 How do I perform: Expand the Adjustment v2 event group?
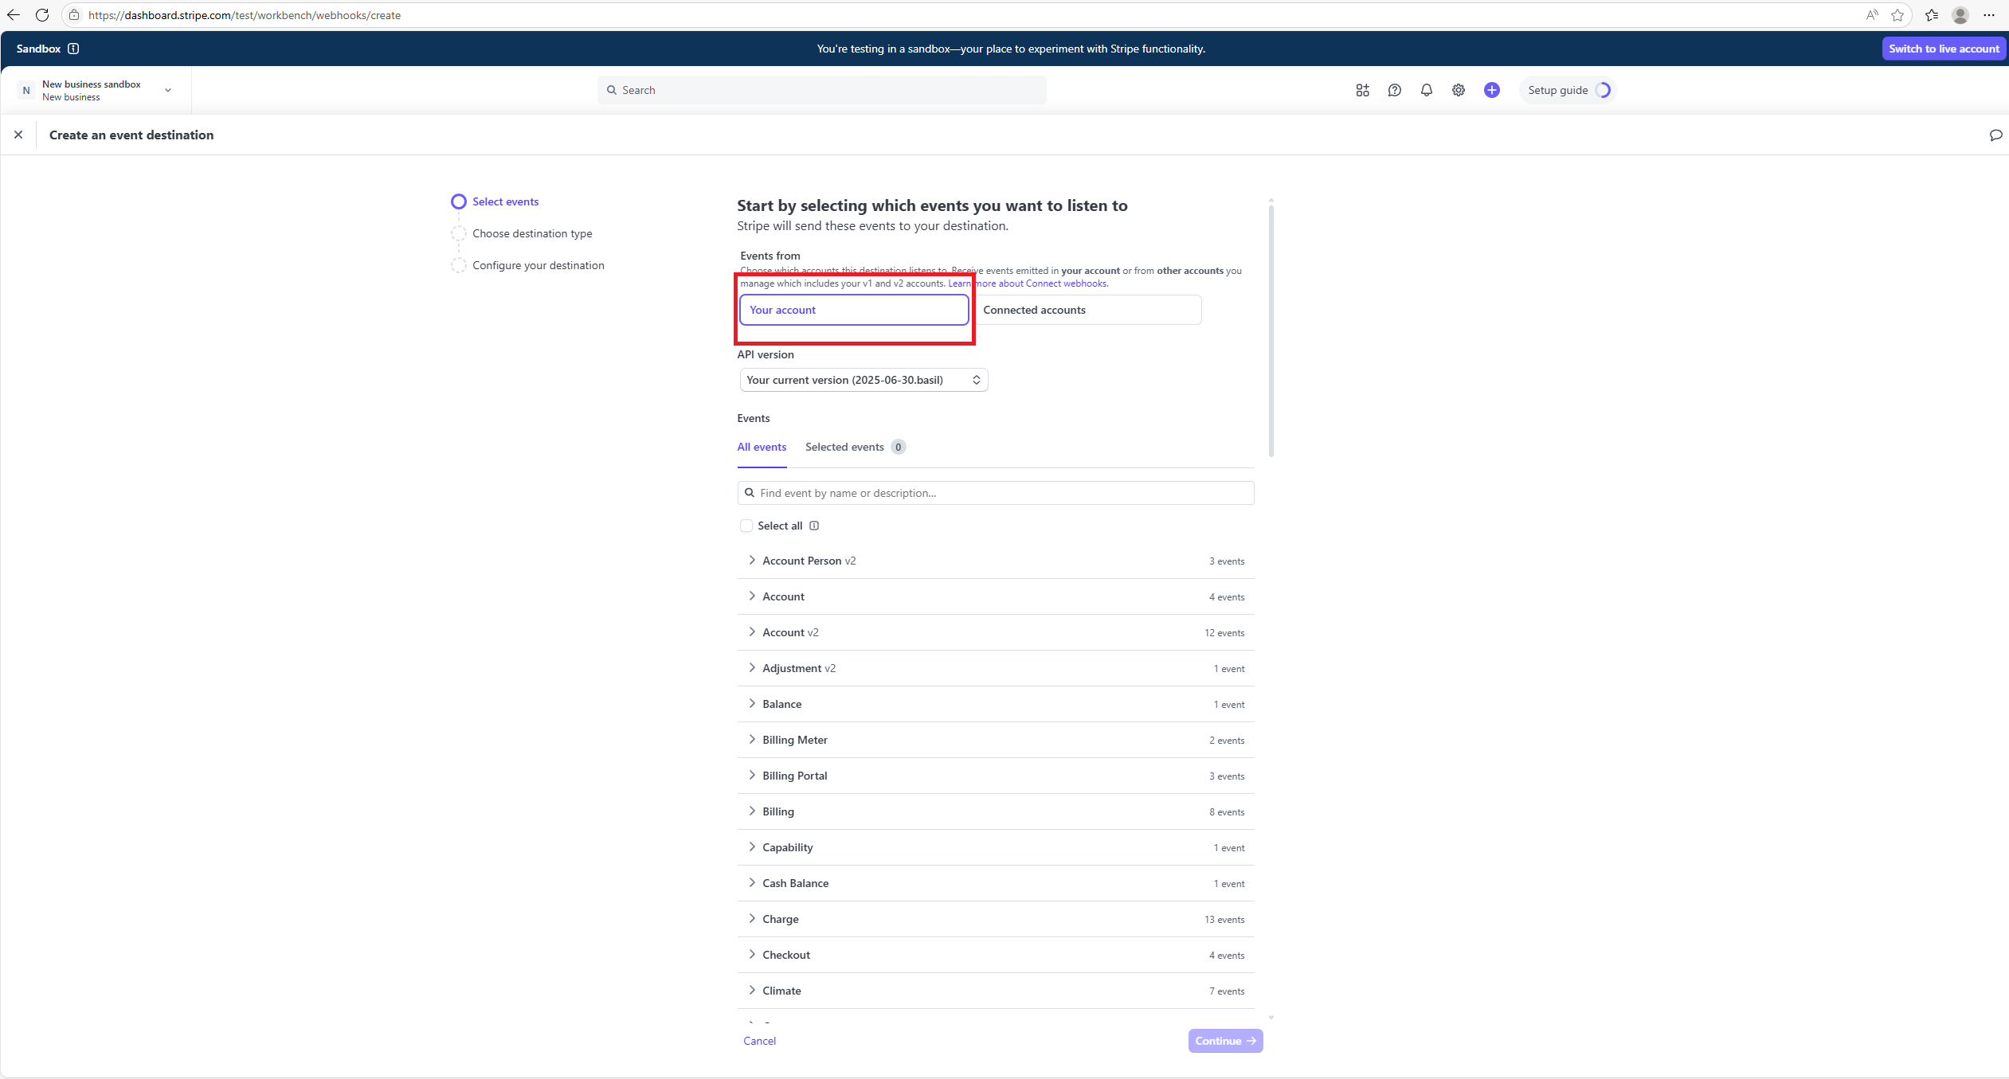(996, 668)
